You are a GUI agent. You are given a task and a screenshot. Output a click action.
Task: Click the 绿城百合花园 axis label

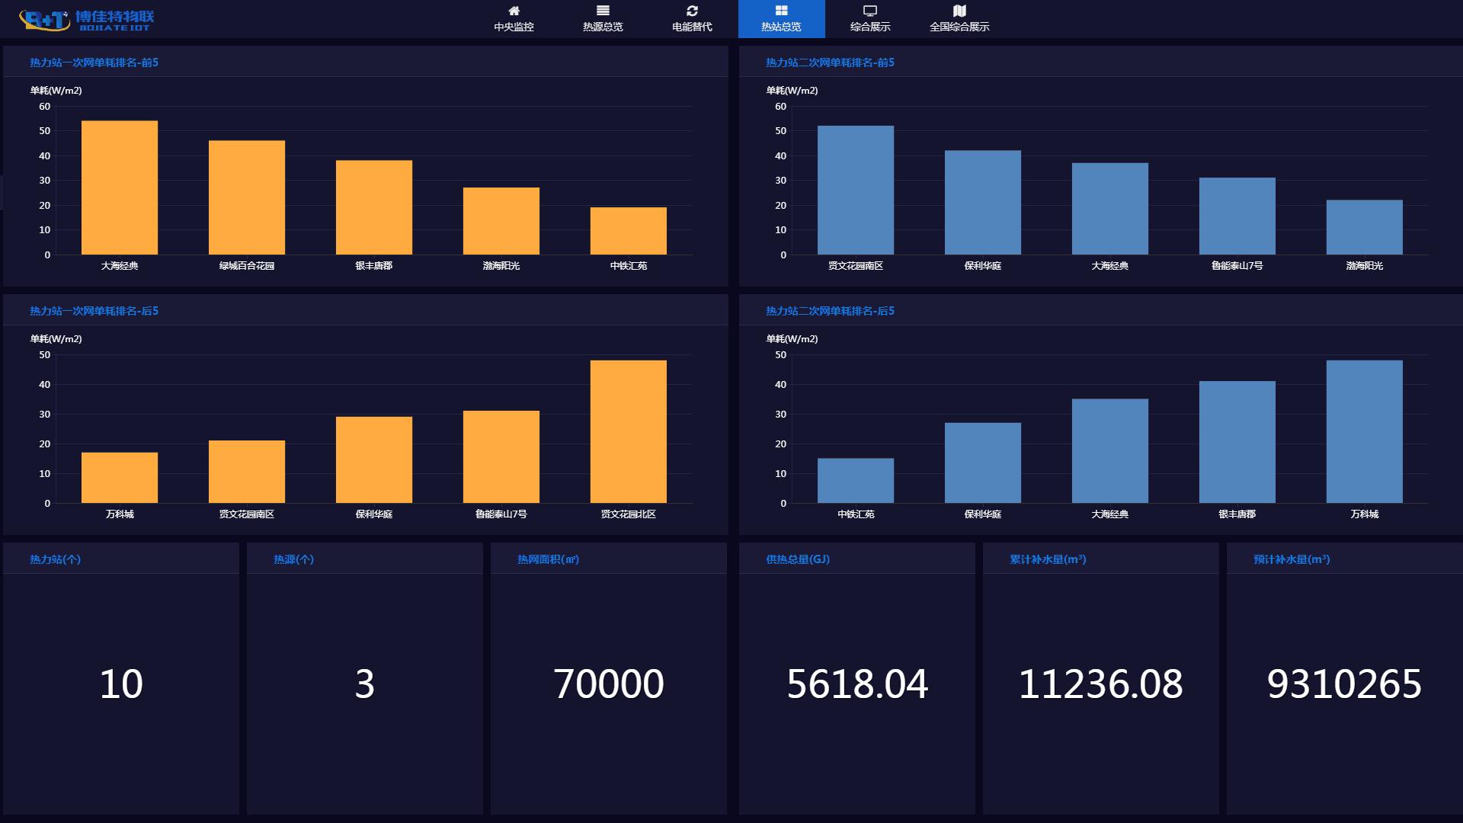point(247,266)
